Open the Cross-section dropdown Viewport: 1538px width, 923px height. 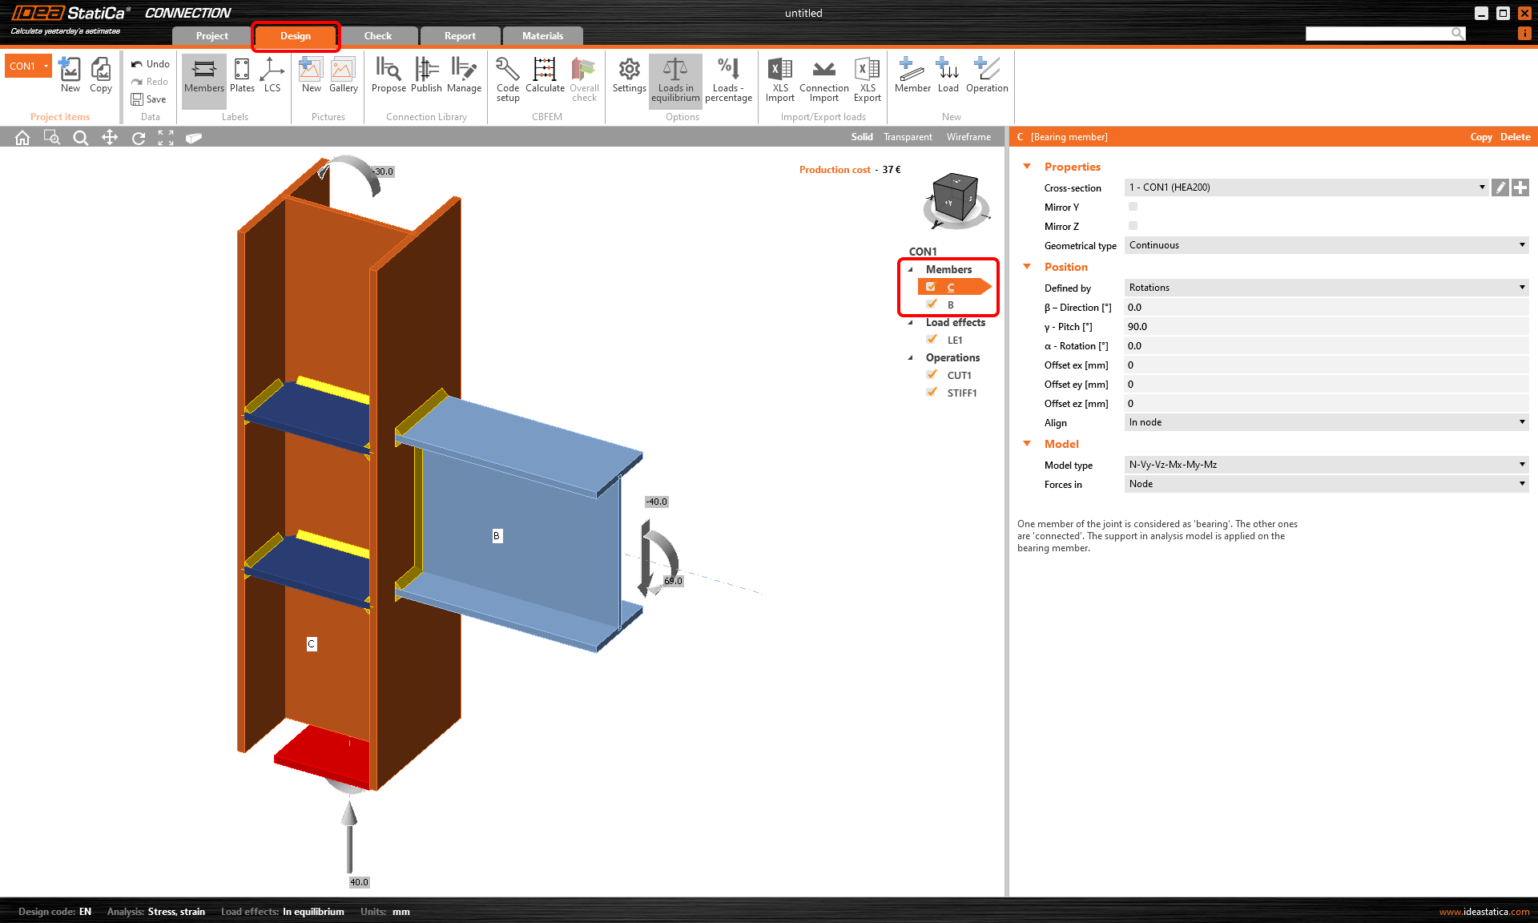click(x=1482, y=187)
